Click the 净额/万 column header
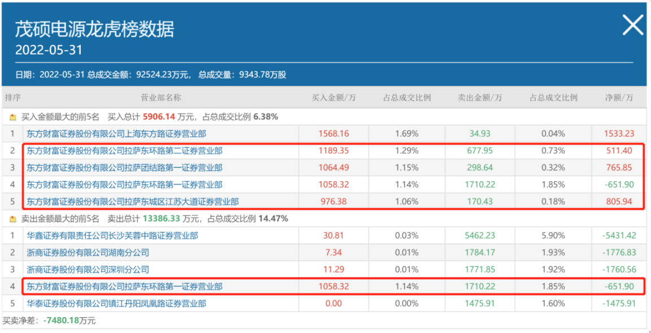Screen dimensions: 651x333 [619, 98]
